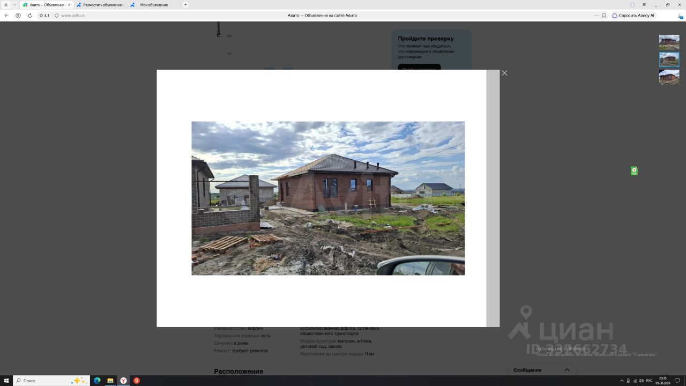Viewport: 686px width, 386px height.
Task: Open the browser hamburger menu
Action: pyautogui.click(x=644, y=5)
